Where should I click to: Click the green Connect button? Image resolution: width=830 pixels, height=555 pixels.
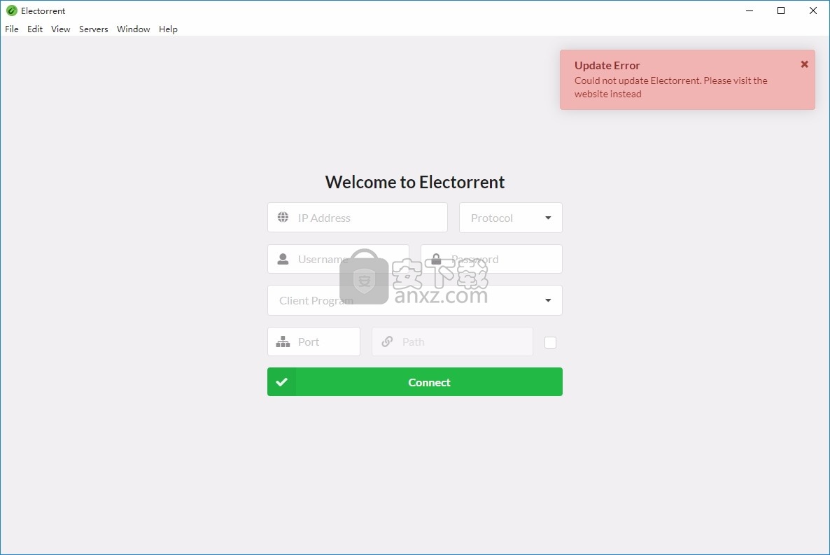[x=415, y=382]
